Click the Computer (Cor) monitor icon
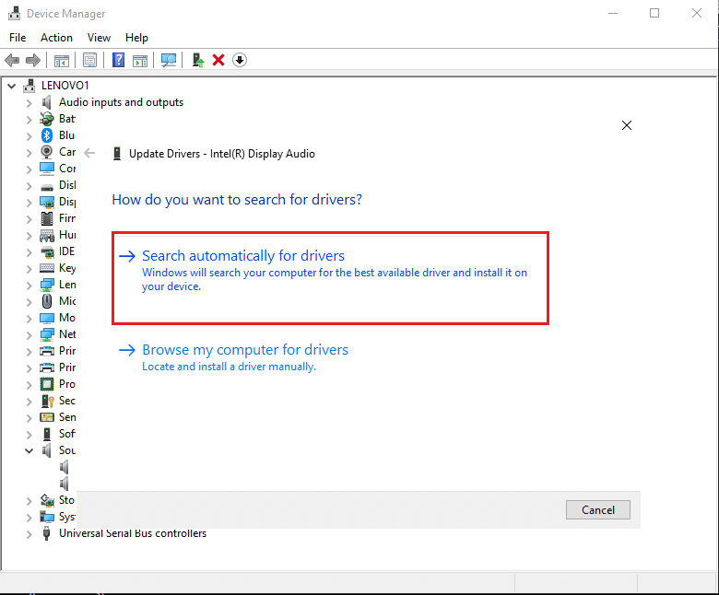This screenshot has height=595, width=719. [47, 169]
